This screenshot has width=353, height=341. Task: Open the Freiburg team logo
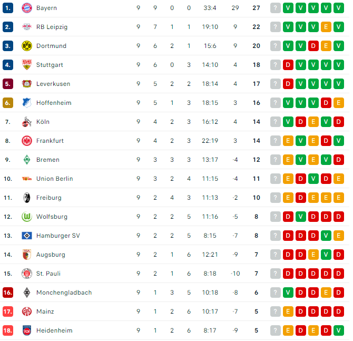27,198
